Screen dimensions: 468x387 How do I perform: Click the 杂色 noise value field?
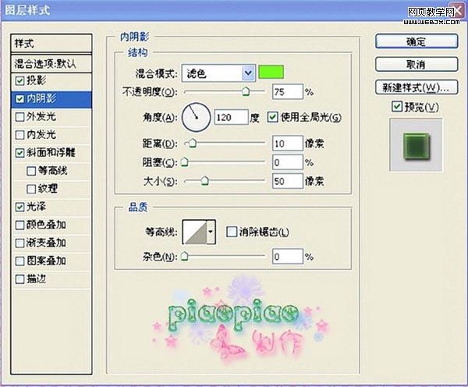287,257
